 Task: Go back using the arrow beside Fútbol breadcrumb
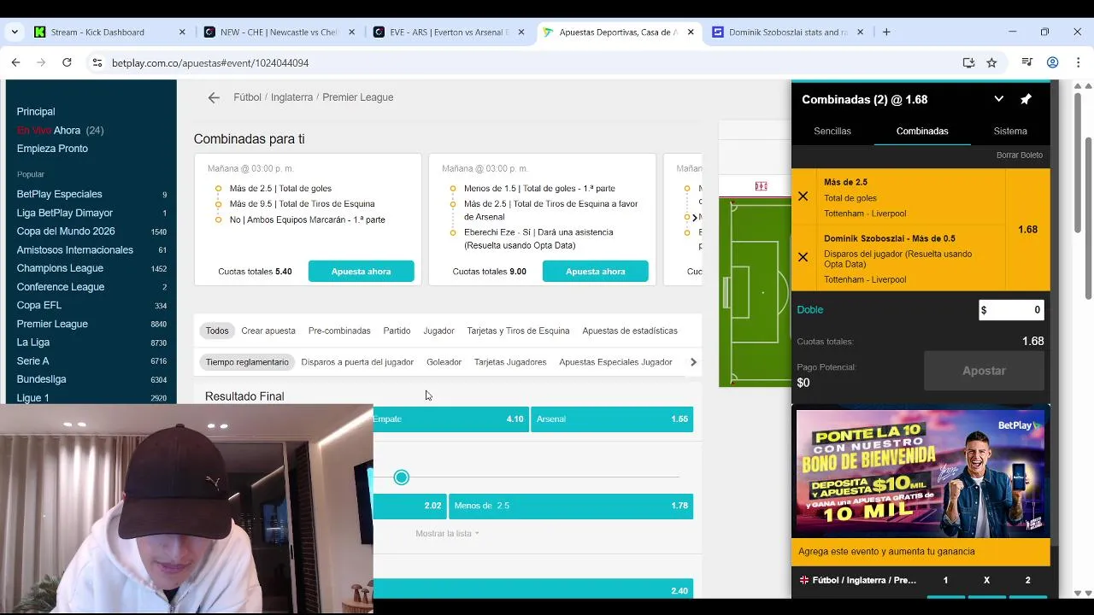click(214, 97)
